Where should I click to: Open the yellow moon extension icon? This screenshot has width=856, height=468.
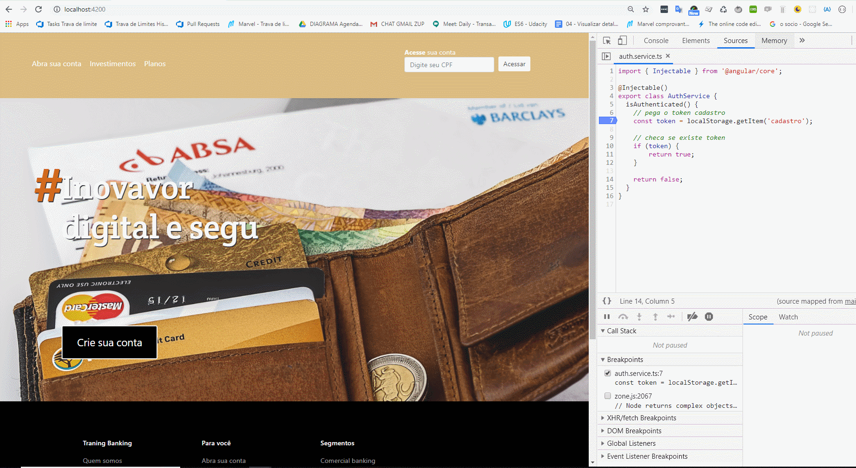(x=798, y=9)
